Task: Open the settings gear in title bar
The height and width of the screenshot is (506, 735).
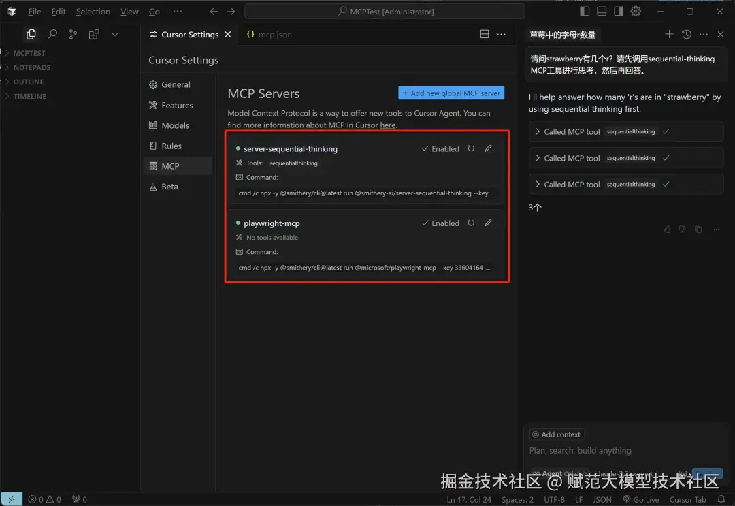Action: pyautogui.click(x=636, y=12)
